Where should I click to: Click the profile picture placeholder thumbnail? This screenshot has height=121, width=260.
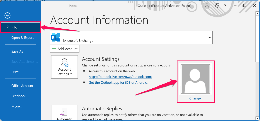pos(195,79)
